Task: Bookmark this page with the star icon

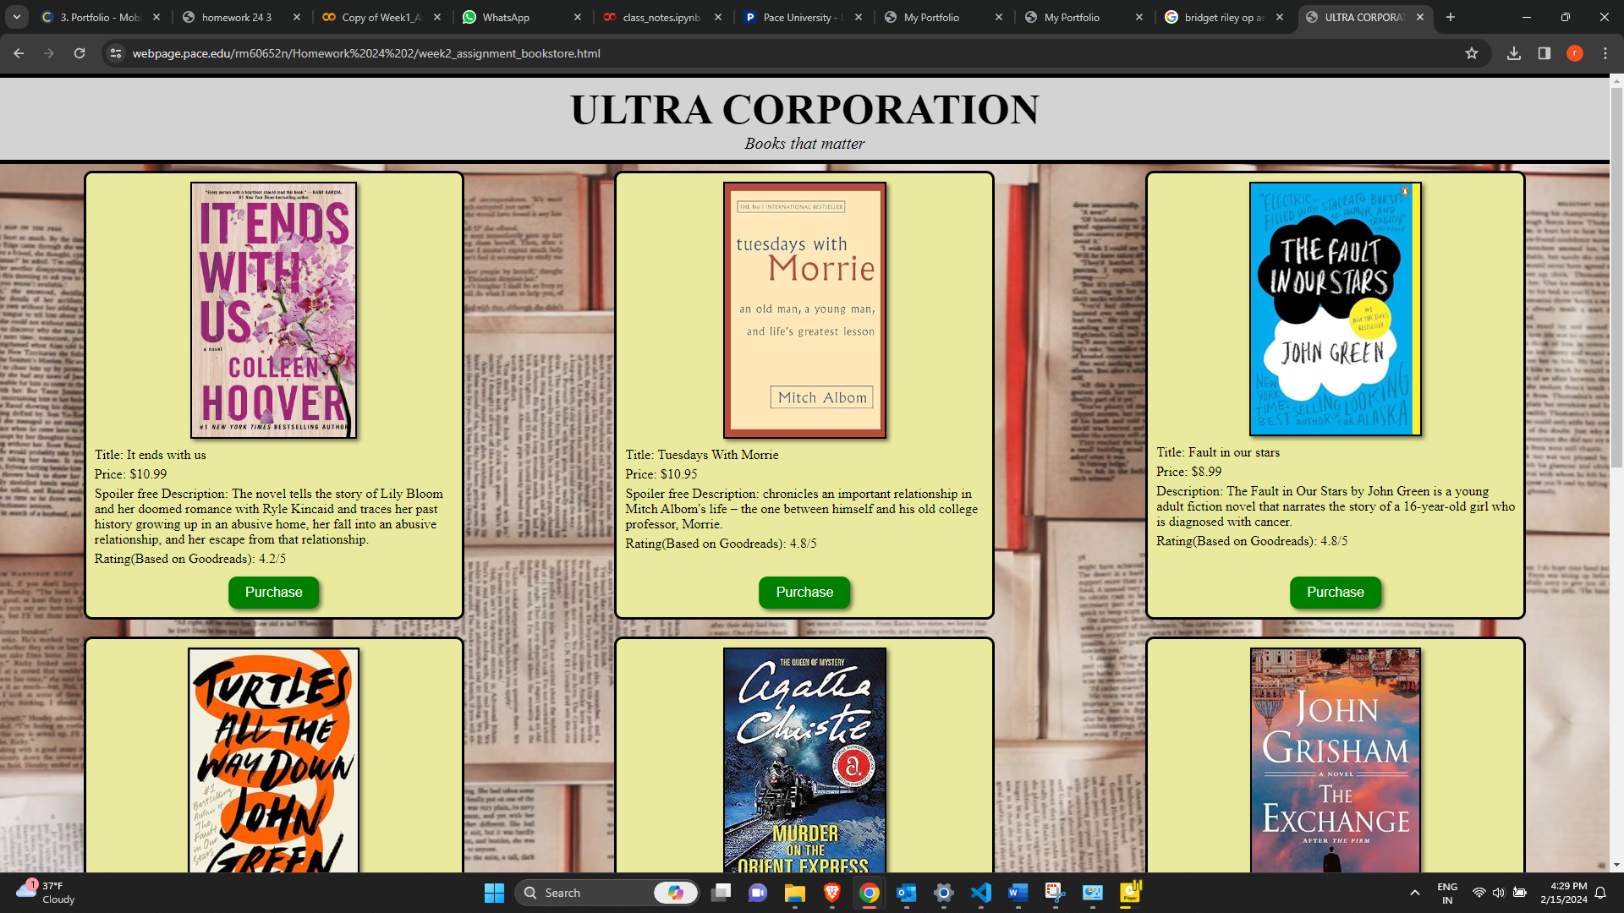Action: click(1472, 53)
